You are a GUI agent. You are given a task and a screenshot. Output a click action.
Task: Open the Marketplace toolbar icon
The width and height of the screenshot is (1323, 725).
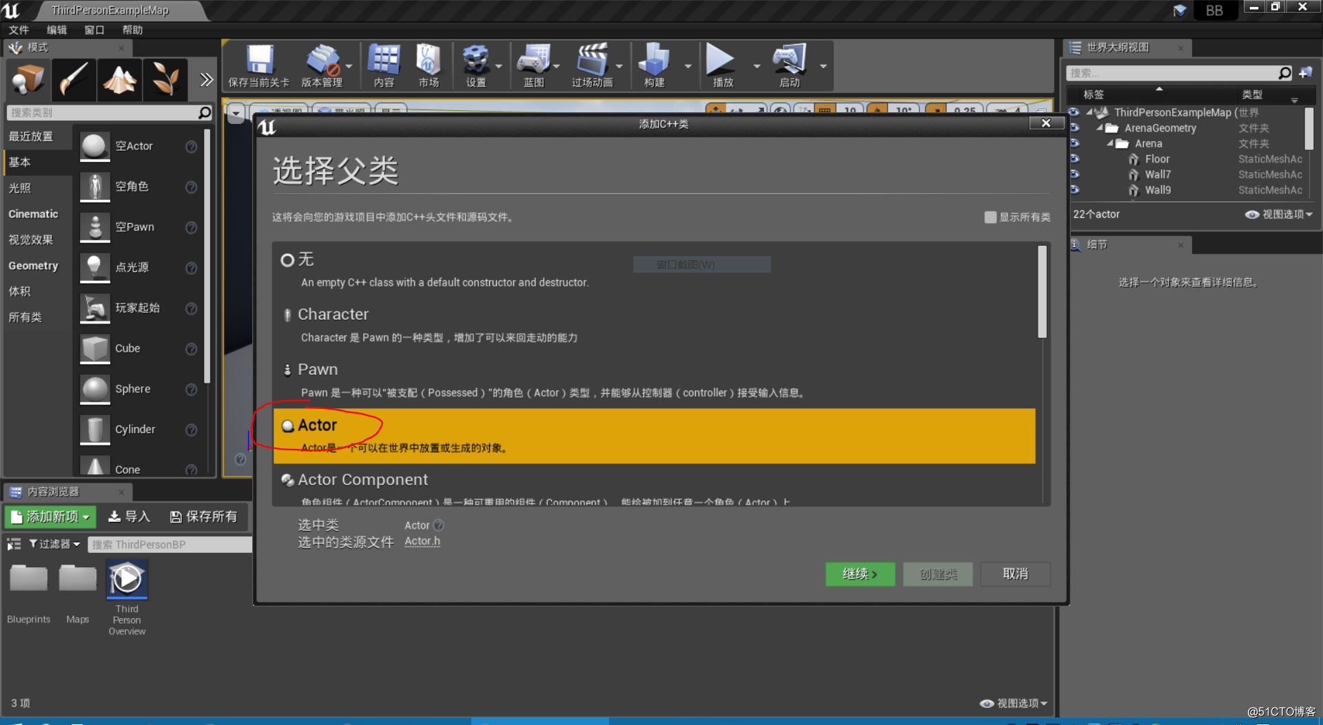(x=428, y=61)
